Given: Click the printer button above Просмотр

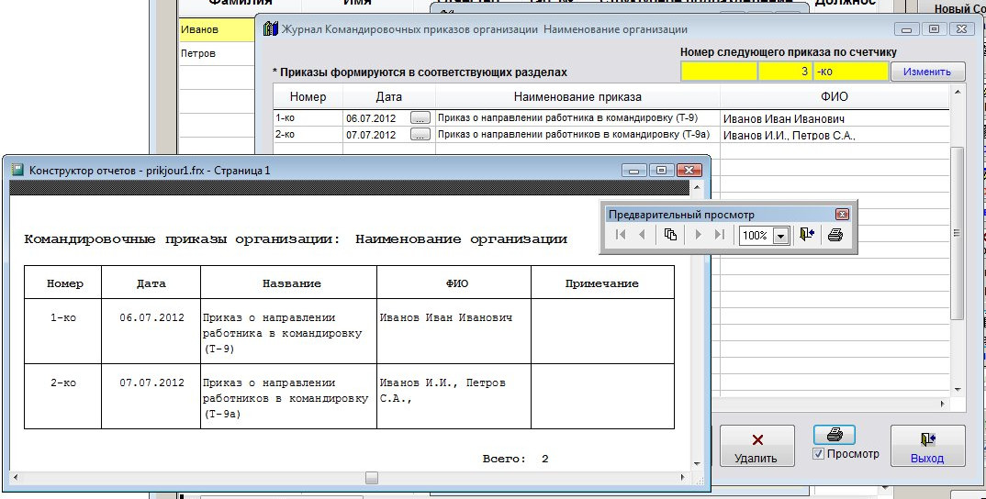Looking at the screenshot, I should (x=834, y=435).
